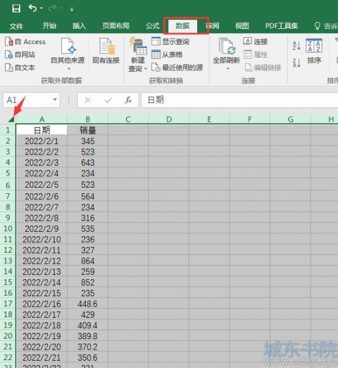Click the Cancel X icon in formula bar
The height and width of the screenshot is (368, 338).
click(x=88, y=100)
